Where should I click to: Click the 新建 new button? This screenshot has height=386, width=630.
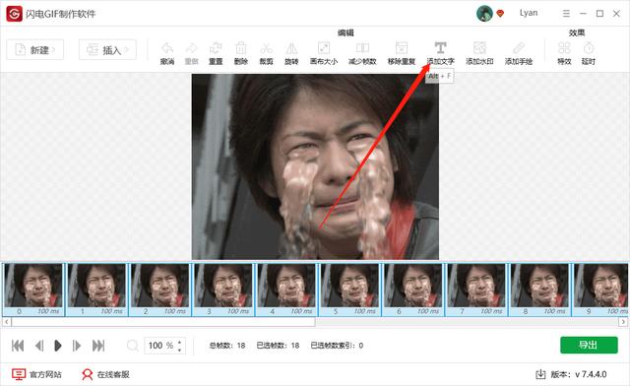[35, 50]
